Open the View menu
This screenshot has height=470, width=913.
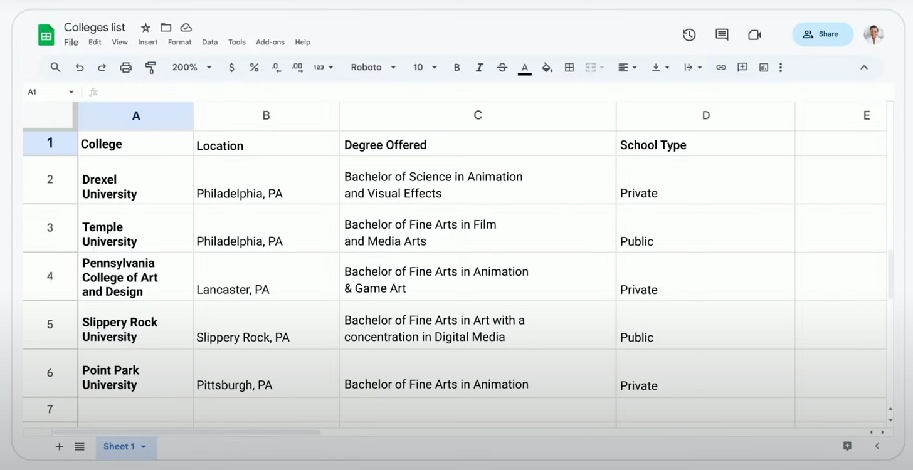[x=120, y=42]
